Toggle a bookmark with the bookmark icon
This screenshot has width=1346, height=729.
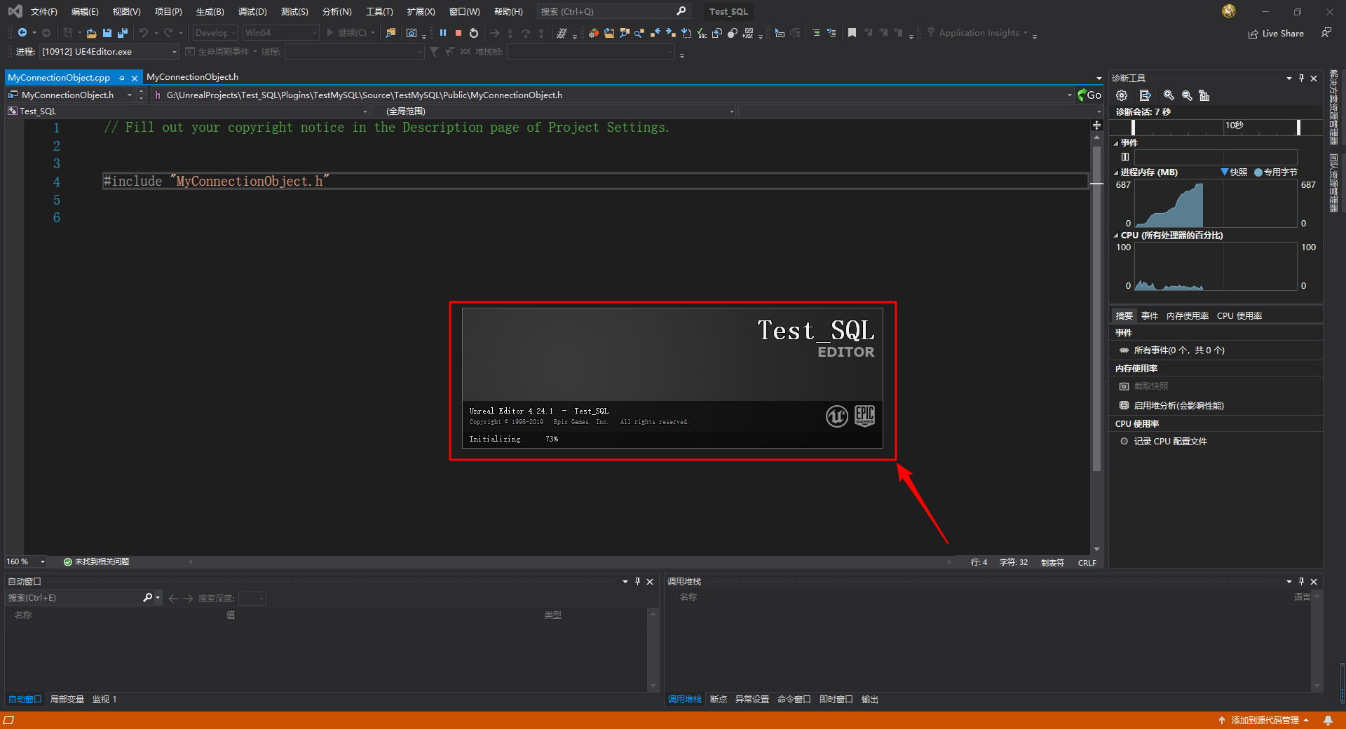click(x=852, y=32)
